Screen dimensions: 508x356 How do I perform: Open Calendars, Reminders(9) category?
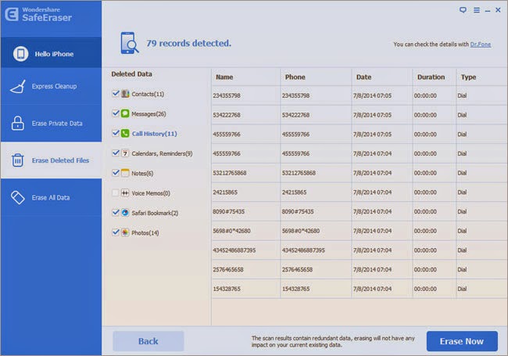pyautogui.click(x=162, y=153)
